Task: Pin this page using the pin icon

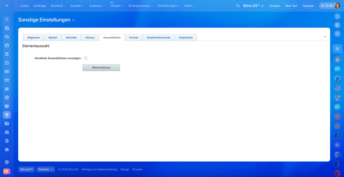Action: tap(74, 20)
